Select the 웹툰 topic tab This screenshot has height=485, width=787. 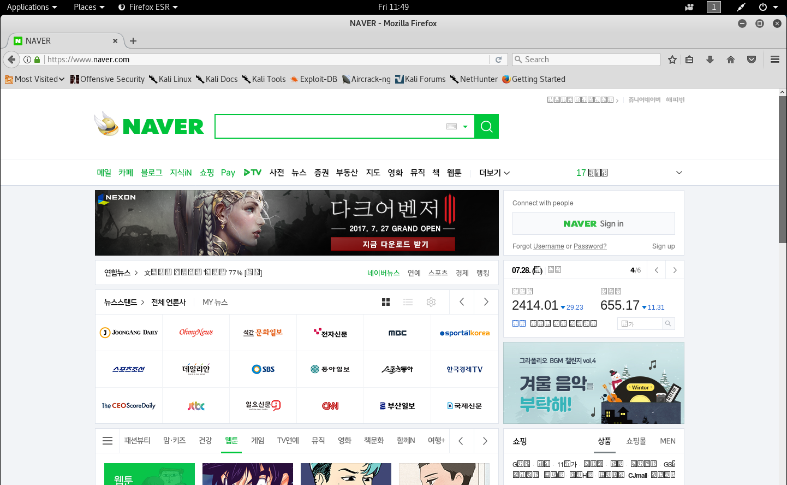pyautogui.click(x=231, y=441)
